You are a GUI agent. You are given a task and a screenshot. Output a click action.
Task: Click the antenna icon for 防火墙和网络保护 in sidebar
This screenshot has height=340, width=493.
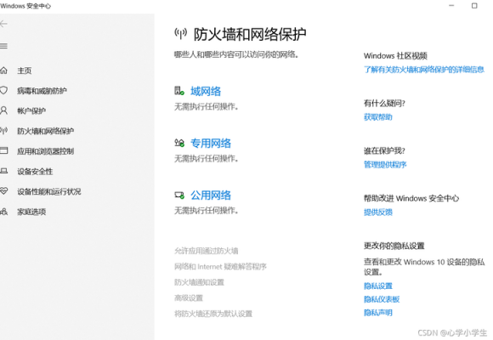click(3, 131)
